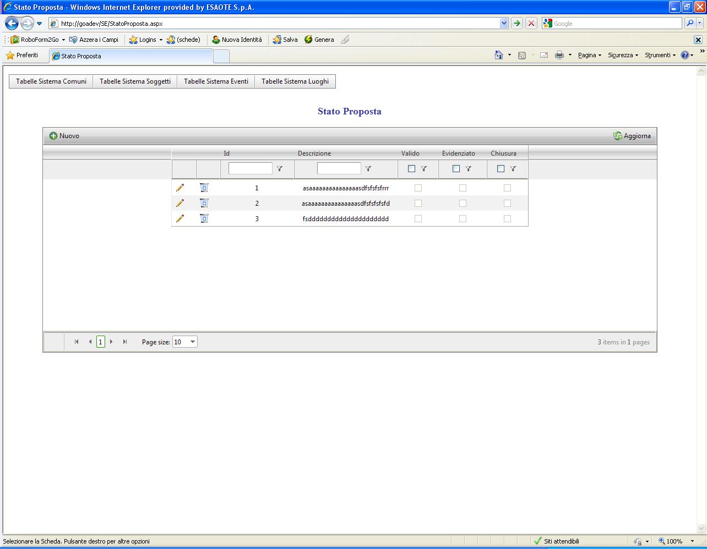The image size is (707, 549).
Task: Open a new blank browser tab
Action: 221,56
